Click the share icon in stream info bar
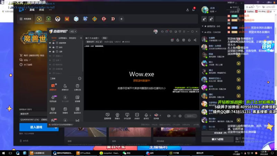 (x=195, y=40)
